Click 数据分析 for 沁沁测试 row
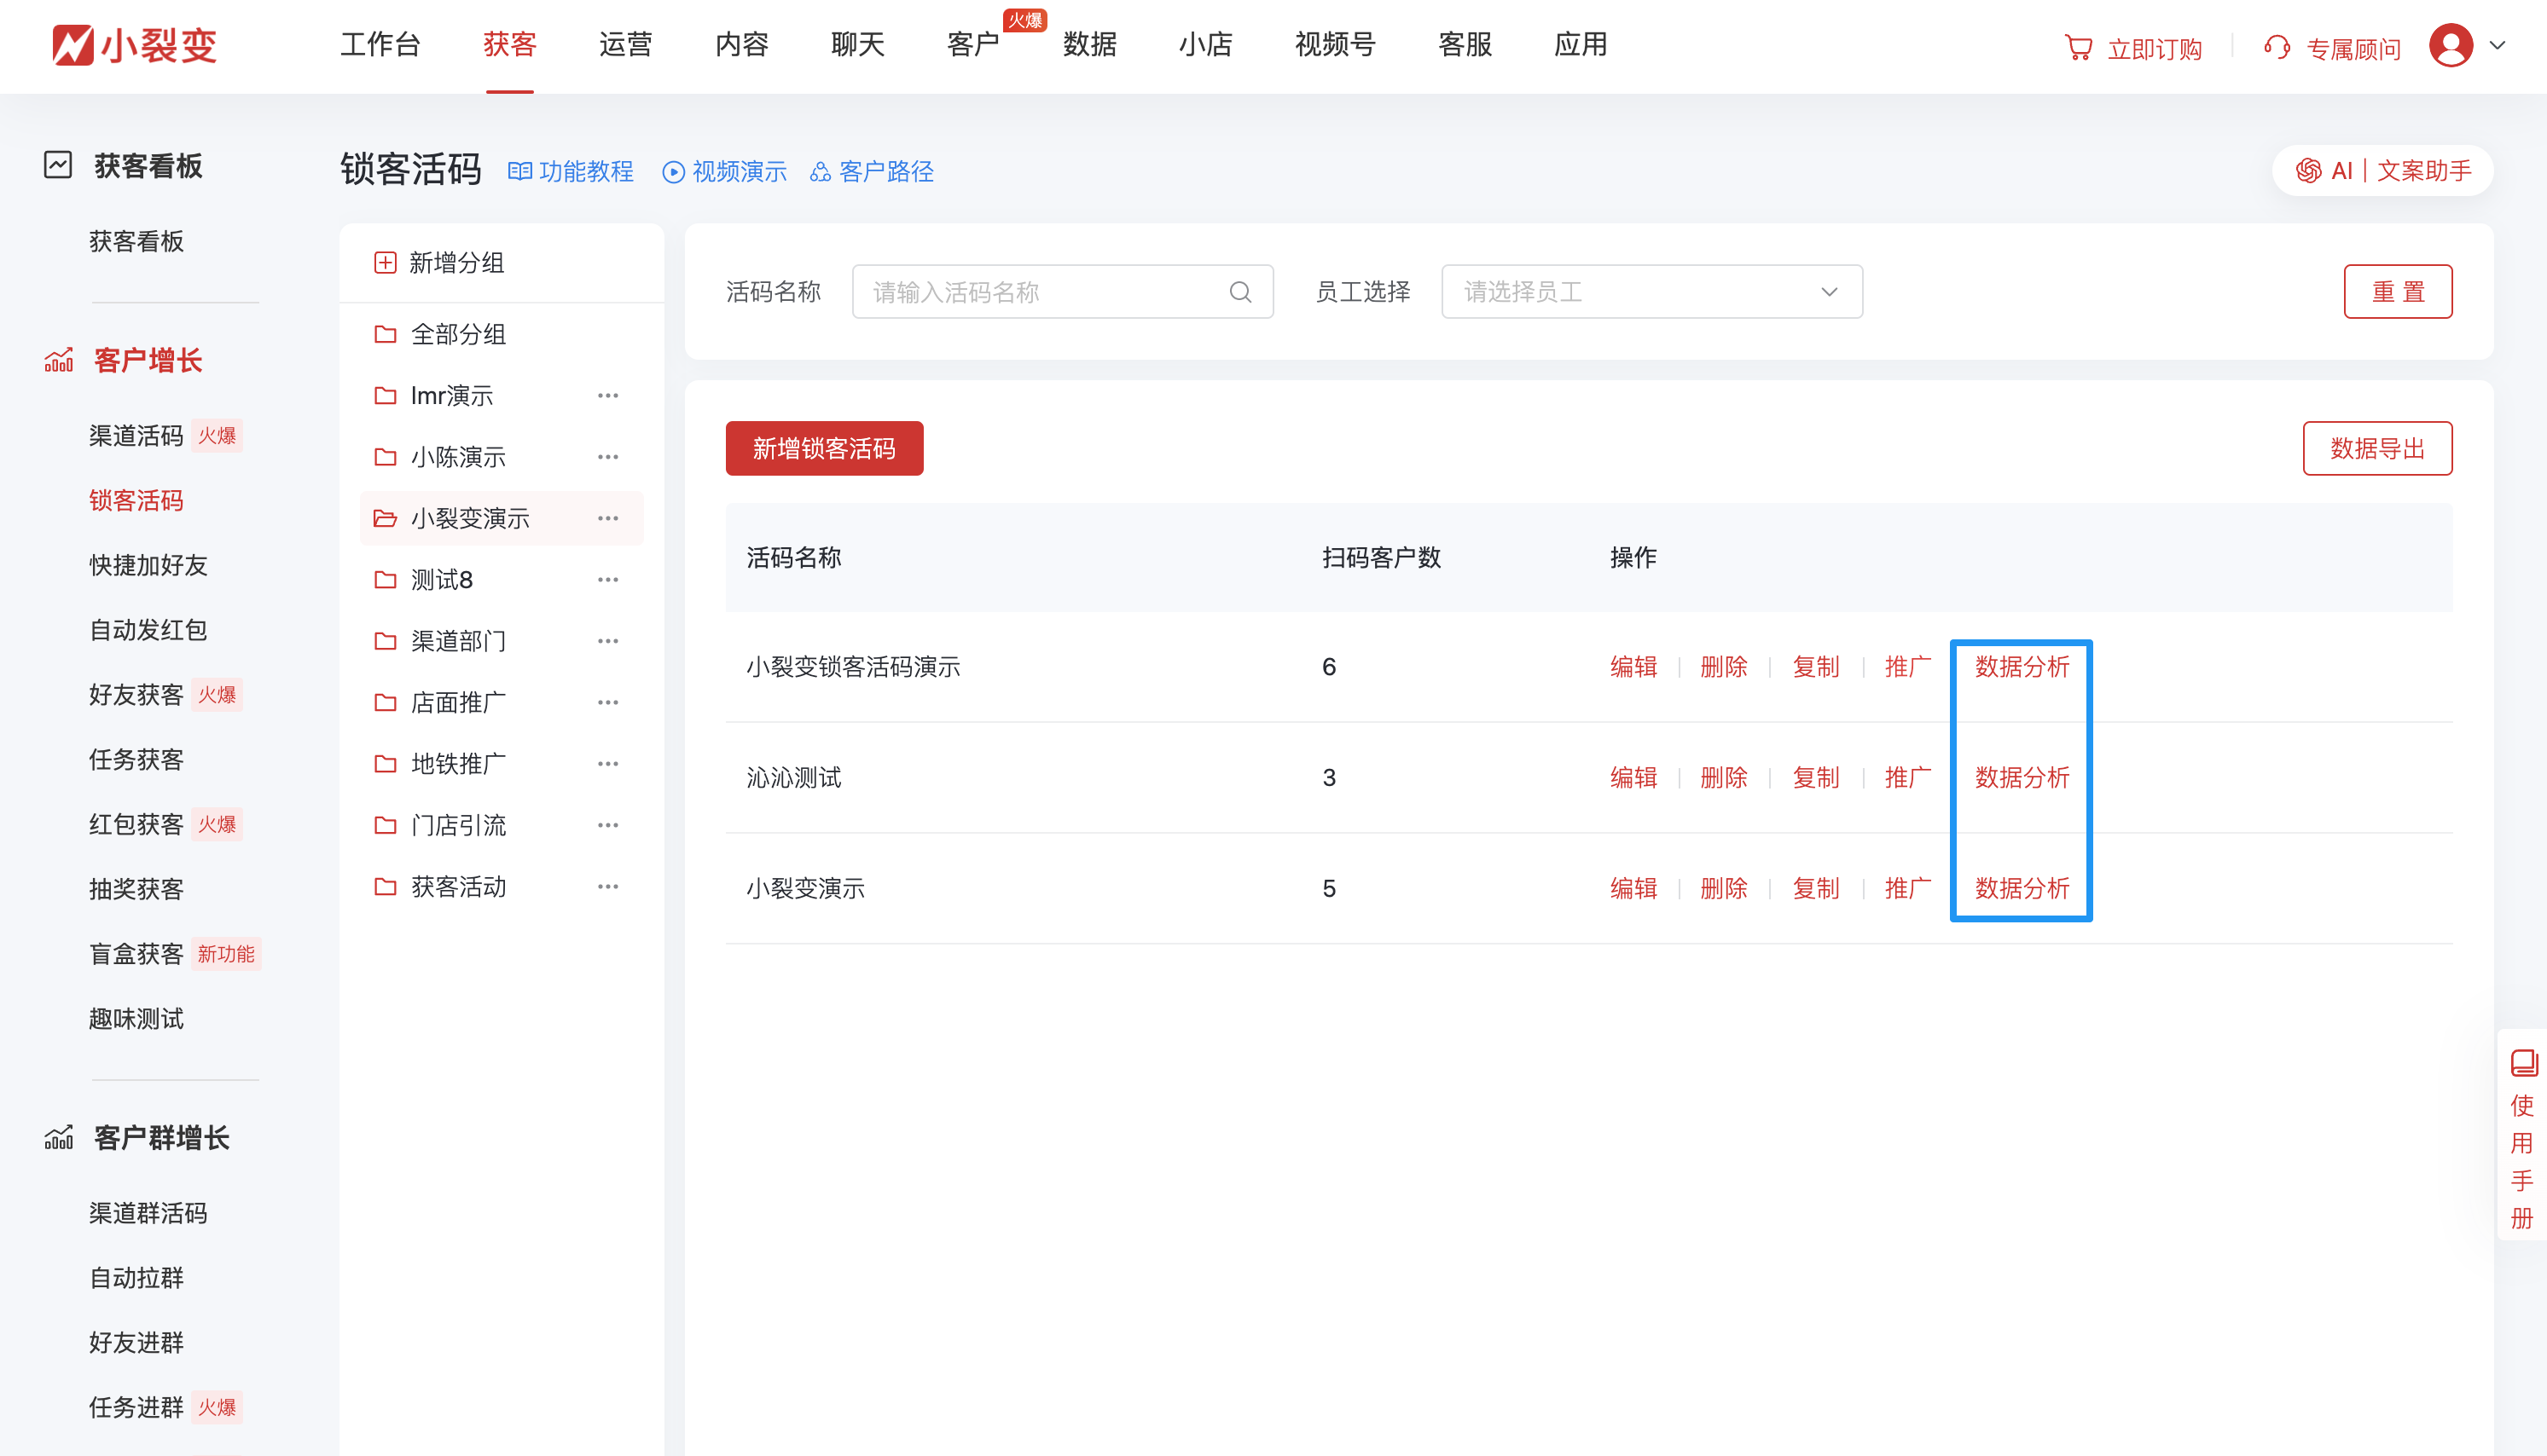The width and height of the screenshot is (2547, 1456). [2021, 777]
